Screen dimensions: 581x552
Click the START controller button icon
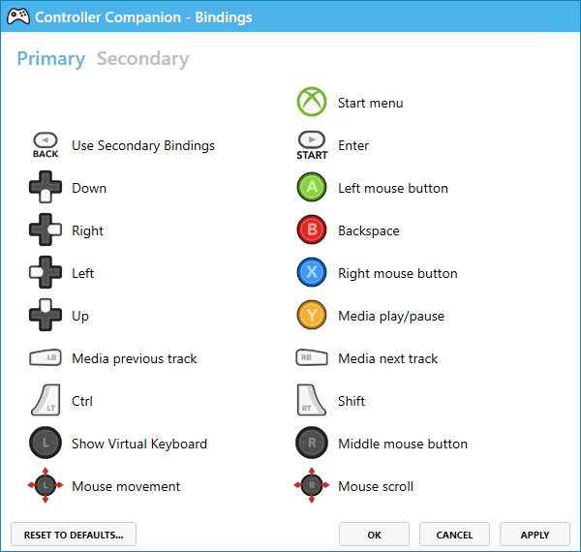(312, 145)
